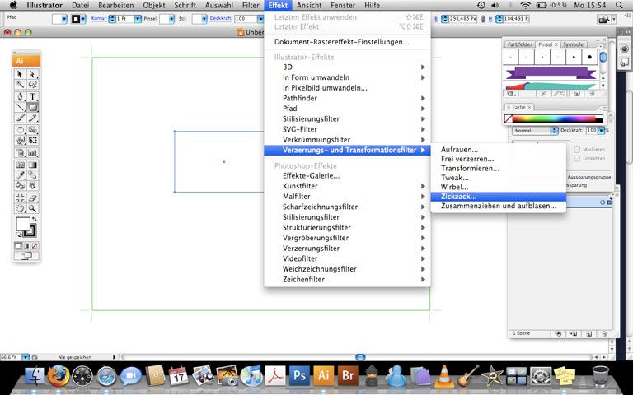The width and height of the screenshot is (633, 395).
Task: Click the layer target circle in Layers panel
Action: [x=603, y=202]
